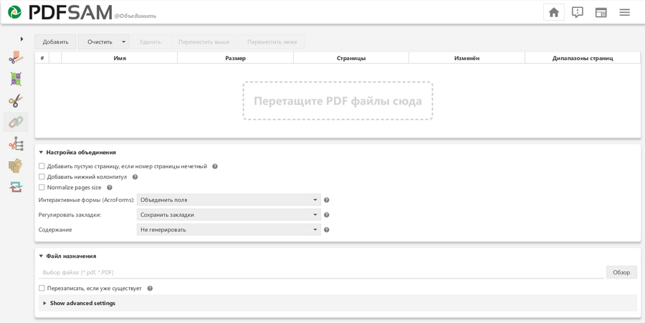Check the 'Normalize pages size' option
Screen dimensions: 645x323
click(x=42, y=188)
